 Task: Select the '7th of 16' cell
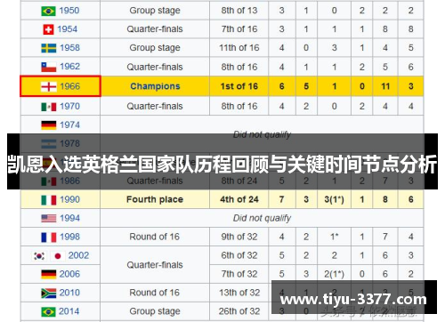pyautogui.click(x=239, y=29)
